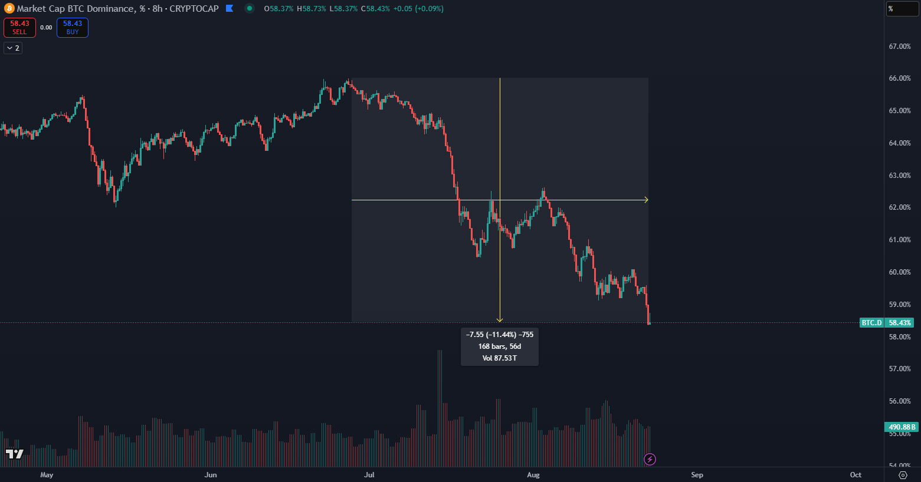
Task: Click the green market status dot
Action: click(x=250, y=9)
